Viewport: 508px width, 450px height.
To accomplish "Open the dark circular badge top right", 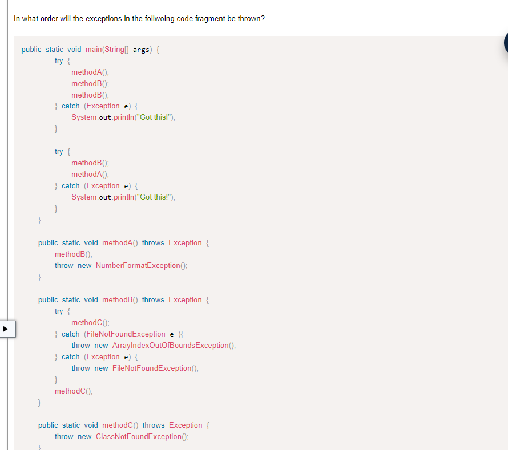I will point(506,43).
